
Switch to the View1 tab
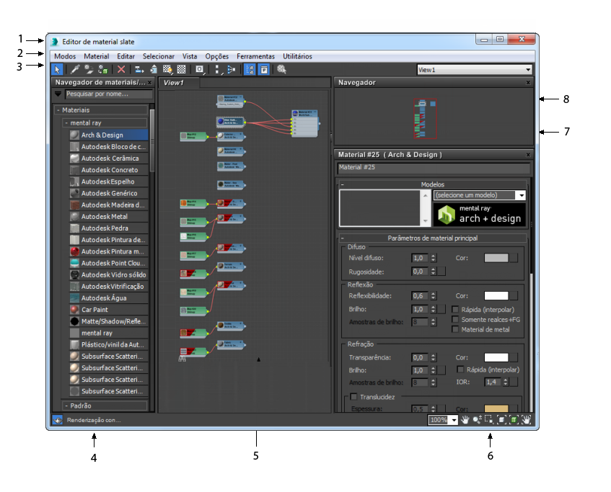pos(179,83)
